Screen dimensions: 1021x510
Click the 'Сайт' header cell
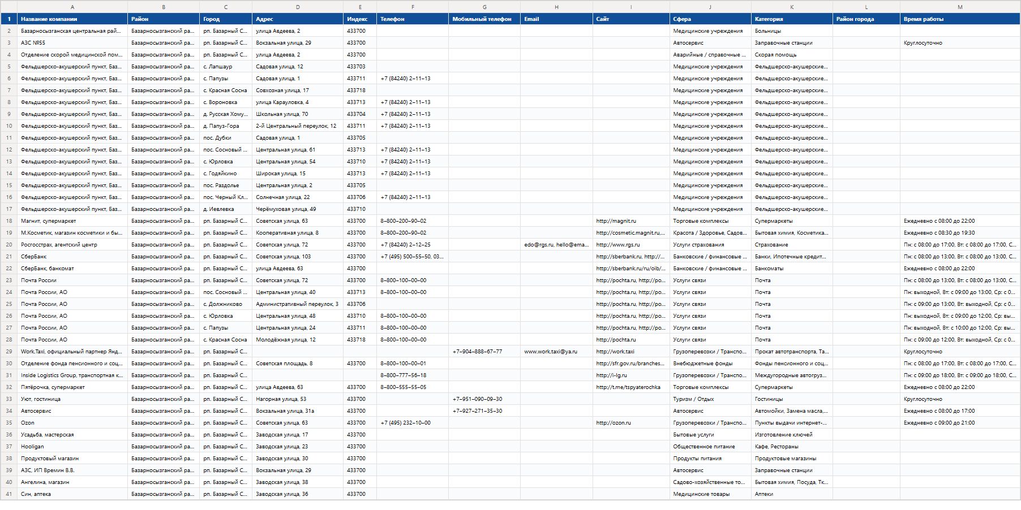pos(631,19)
